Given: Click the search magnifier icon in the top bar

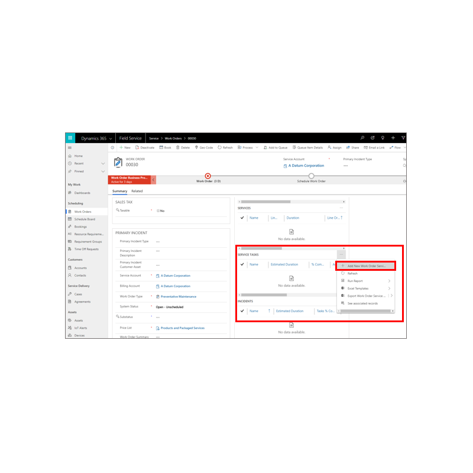Looking at the screenshot, I should (x=362, y=138).
